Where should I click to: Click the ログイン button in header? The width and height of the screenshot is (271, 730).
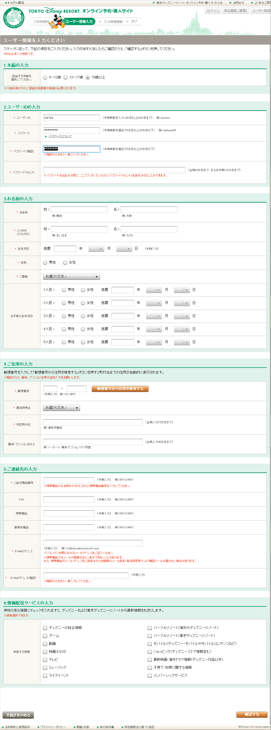213,11
